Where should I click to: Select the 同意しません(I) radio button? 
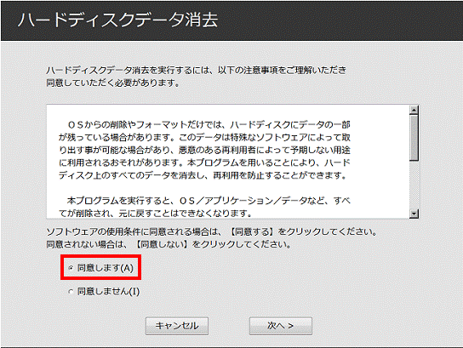coord(71,292)
